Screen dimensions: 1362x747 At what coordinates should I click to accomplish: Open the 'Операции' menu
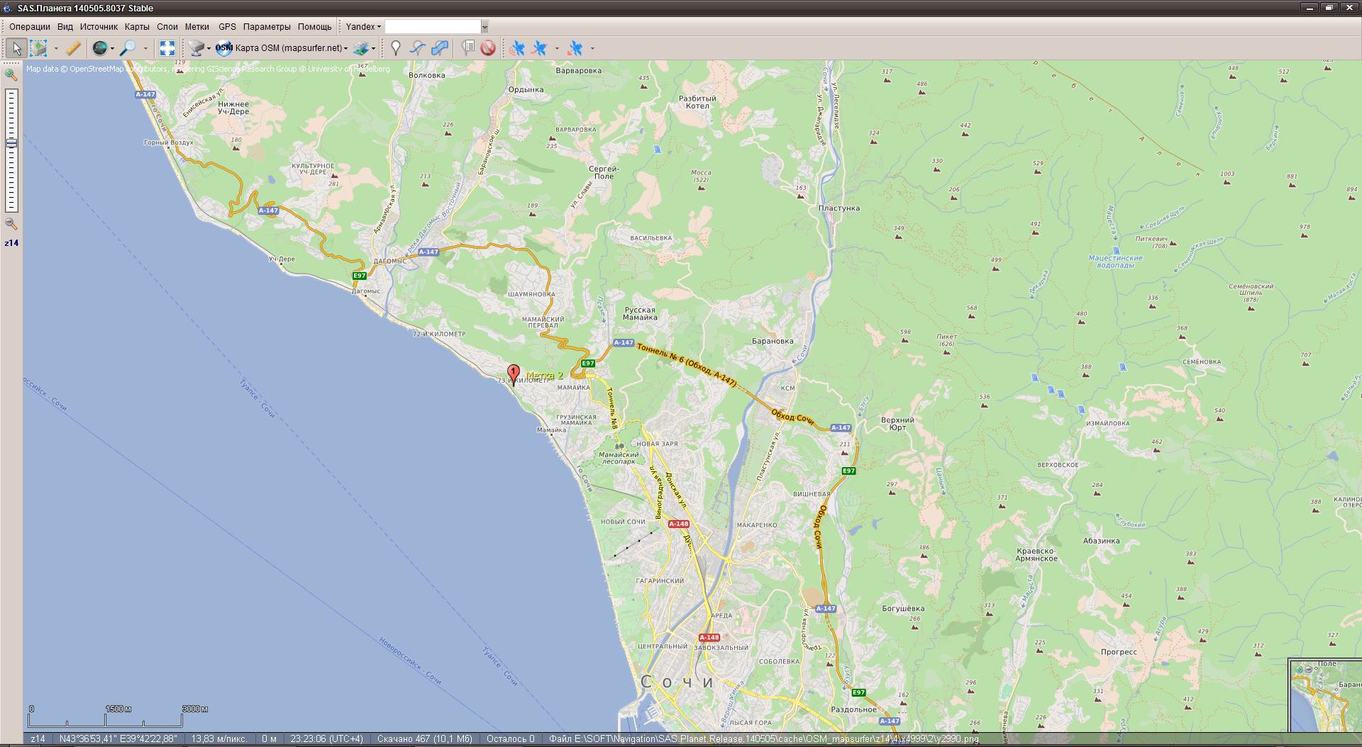(x=30, y=27)
